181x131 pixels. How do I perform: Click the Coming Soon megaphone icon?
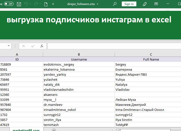(144, 4)
